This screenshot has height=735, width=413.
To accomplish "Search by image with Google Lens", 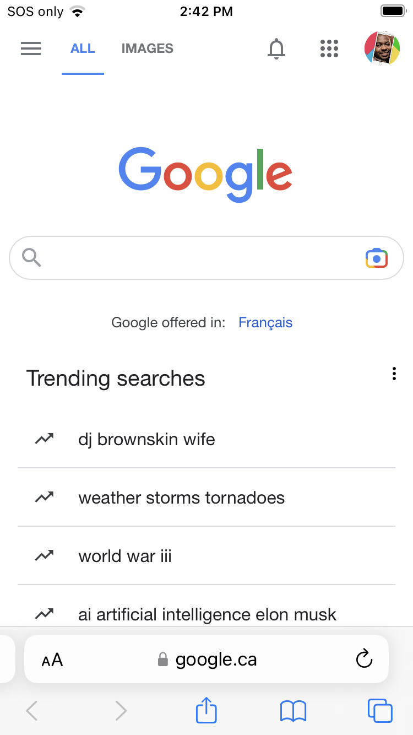I will point(377,258).
